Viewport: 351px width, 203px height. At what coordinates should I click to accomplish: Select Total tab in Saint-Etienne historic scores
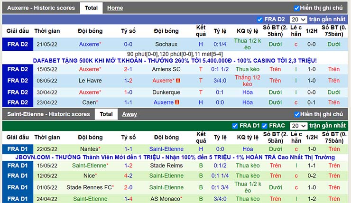click(x=106, y=114)
